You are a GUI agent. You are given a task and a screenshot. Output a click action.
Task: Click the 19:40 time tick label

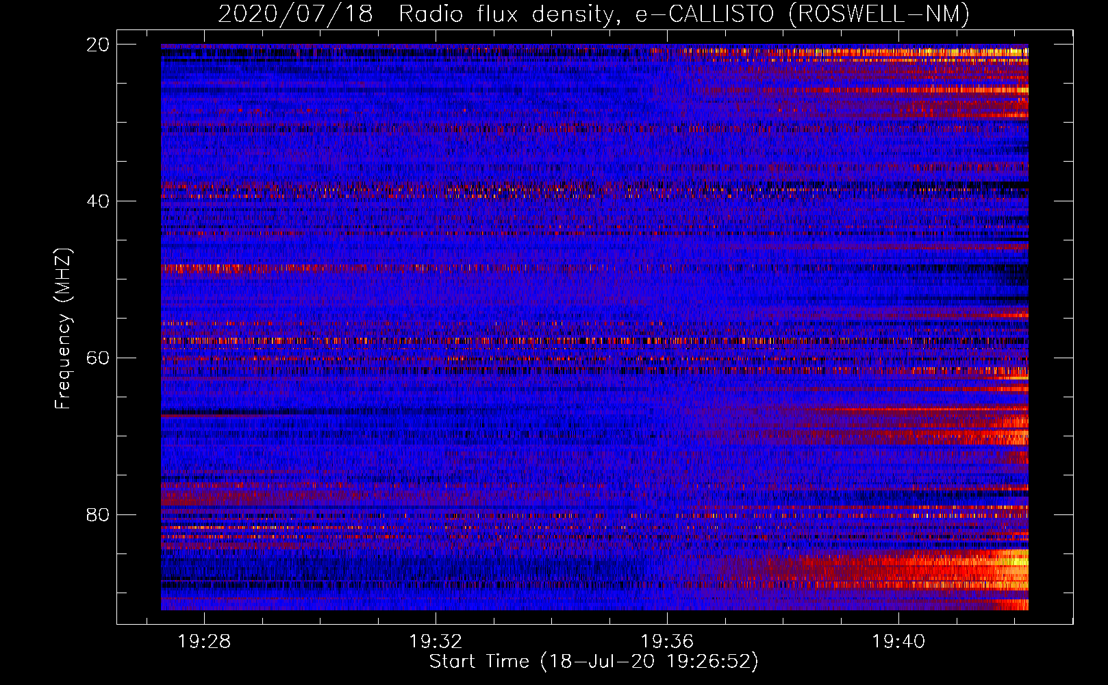[898, 642]
